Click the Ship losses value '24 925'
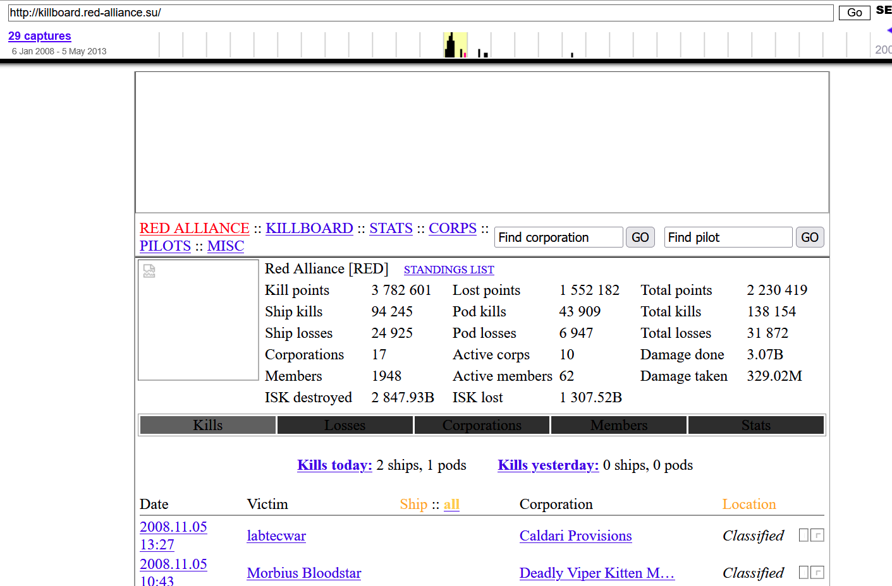Viewport: 892px width, 586px height. tap(392, 333)
